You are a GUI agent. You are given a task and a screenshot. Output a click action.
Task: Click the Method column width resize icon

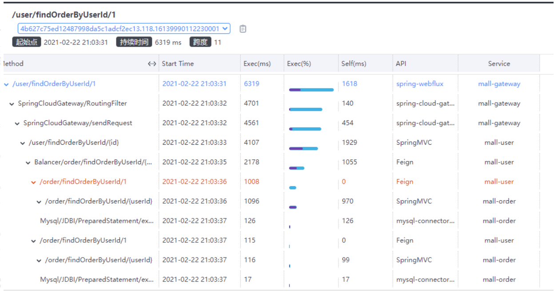point(152,64)
